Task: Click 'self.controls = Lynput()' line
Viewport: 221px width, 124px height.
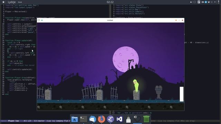Action: point(20,24)
